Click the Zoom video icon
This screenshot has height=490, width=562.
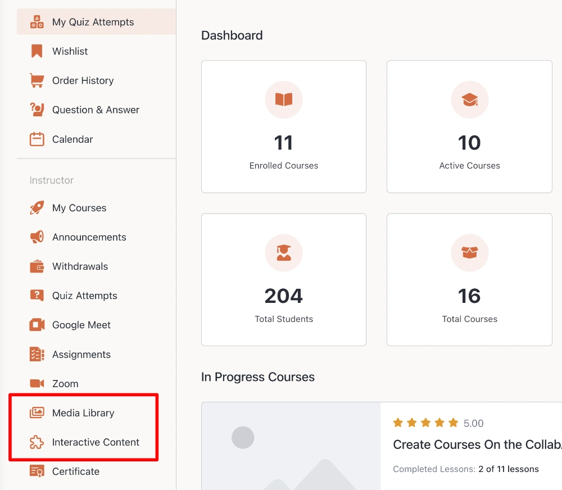click(36, 383)
